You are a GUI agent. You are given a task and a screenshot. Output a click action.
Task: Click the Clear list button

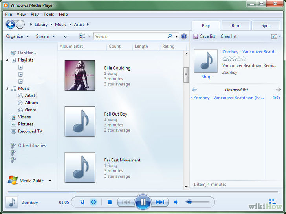point(229,36)
